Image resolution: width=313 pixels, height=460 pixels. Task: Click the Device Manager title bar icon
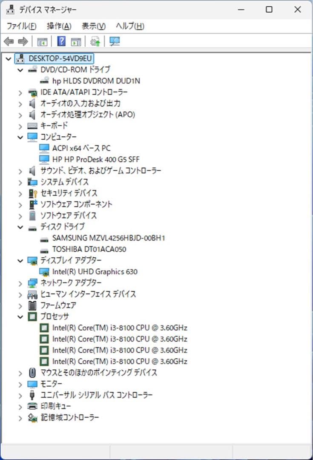[10, 10]
